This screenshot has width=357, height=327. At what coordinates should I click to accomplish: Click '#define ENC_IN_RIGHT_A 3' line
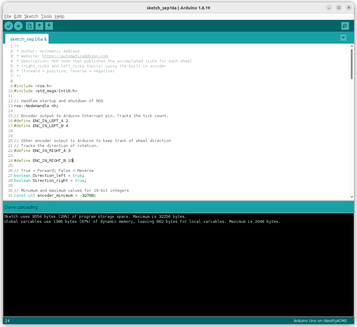42,151
